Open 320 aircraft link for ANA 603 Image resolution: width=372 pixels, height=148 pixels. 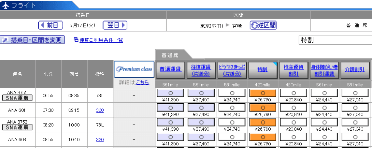click(x=100, y=140)
